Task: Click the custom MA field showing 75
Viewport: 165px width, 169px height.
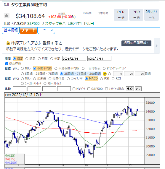Action: click(140, 74)
